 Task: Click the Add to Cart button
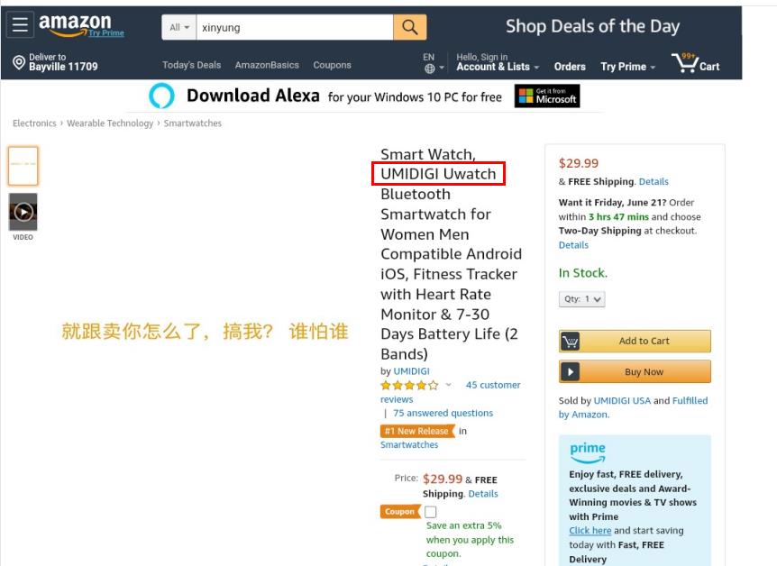[635, 341]
